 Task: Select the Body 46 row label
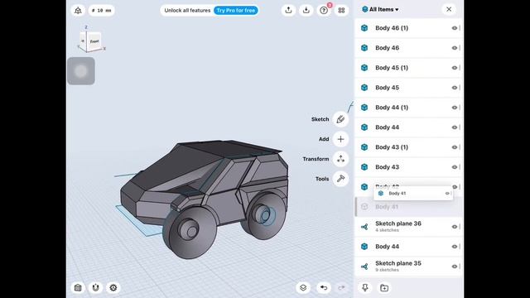click(x=387, y=48)
